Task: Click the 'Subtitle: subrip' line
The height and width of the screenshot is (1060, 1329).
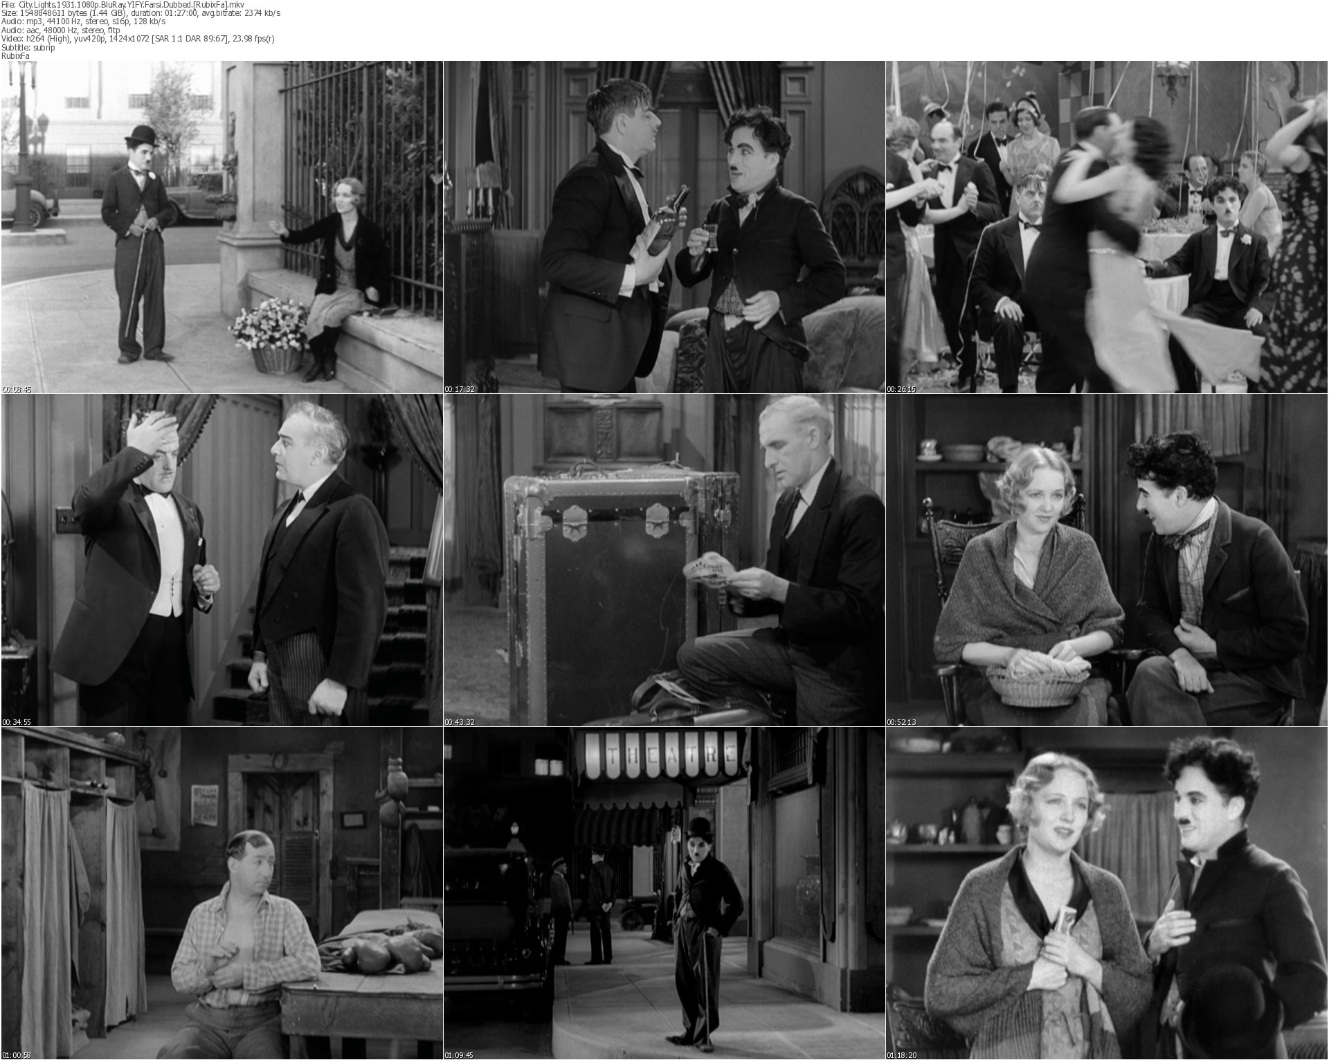Action: (x=29, y=47)
